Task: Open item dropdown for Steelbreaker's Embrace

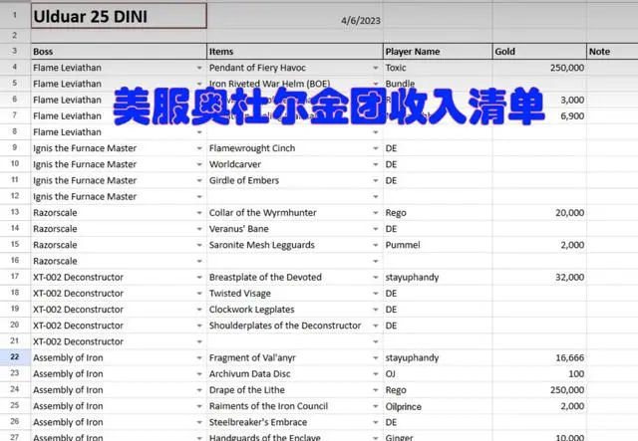Action: tap(376, 422)
